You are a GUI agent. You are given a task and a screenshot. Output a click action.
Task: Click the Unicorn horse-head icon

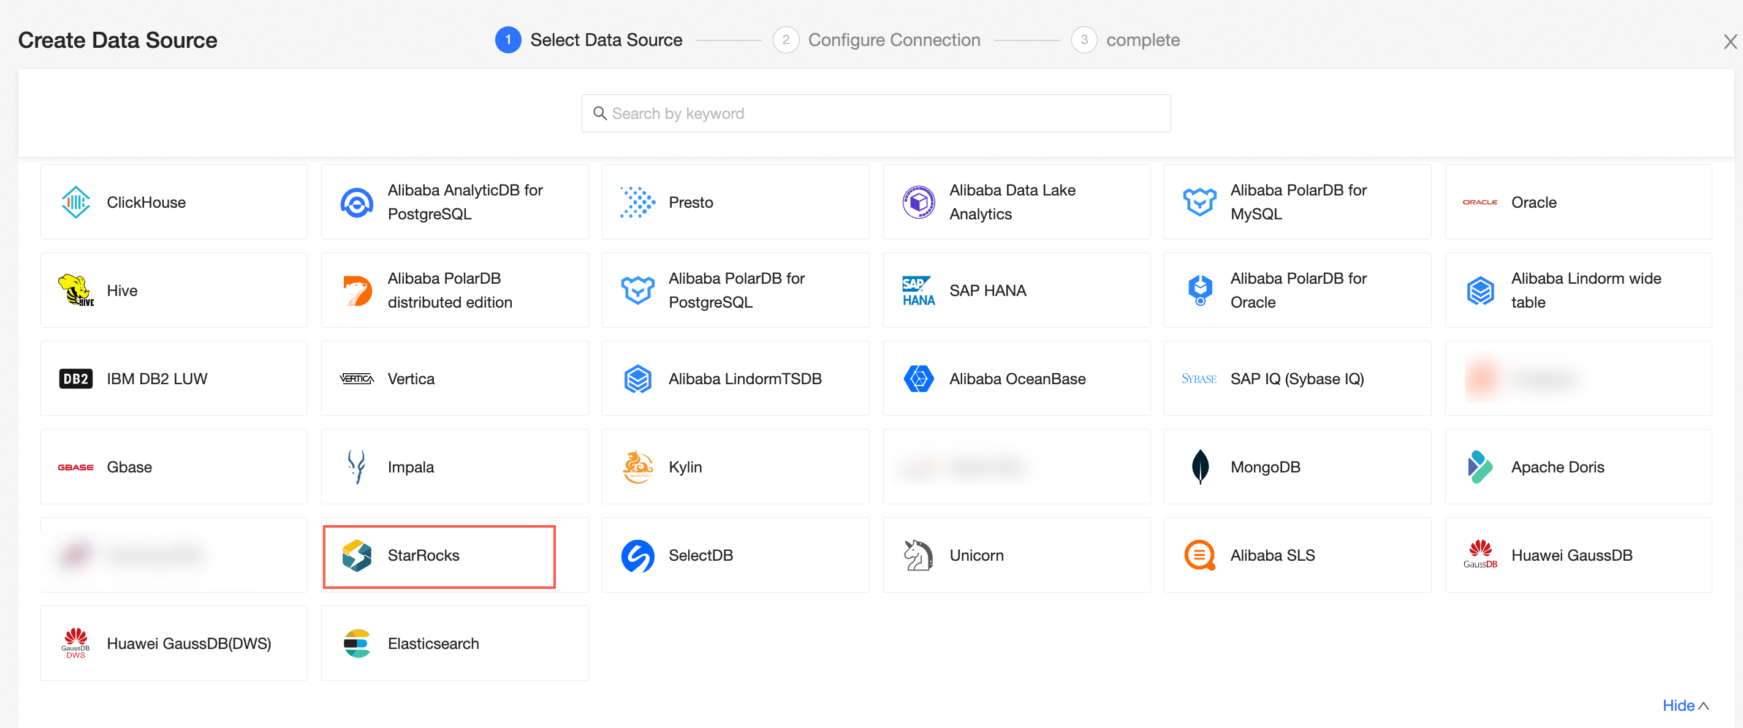pos(918,555)
